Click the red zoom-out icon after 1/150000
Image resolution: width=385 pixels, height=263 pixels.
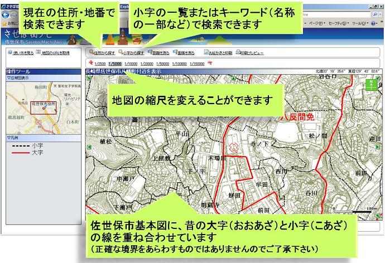(x=210, y=63)
